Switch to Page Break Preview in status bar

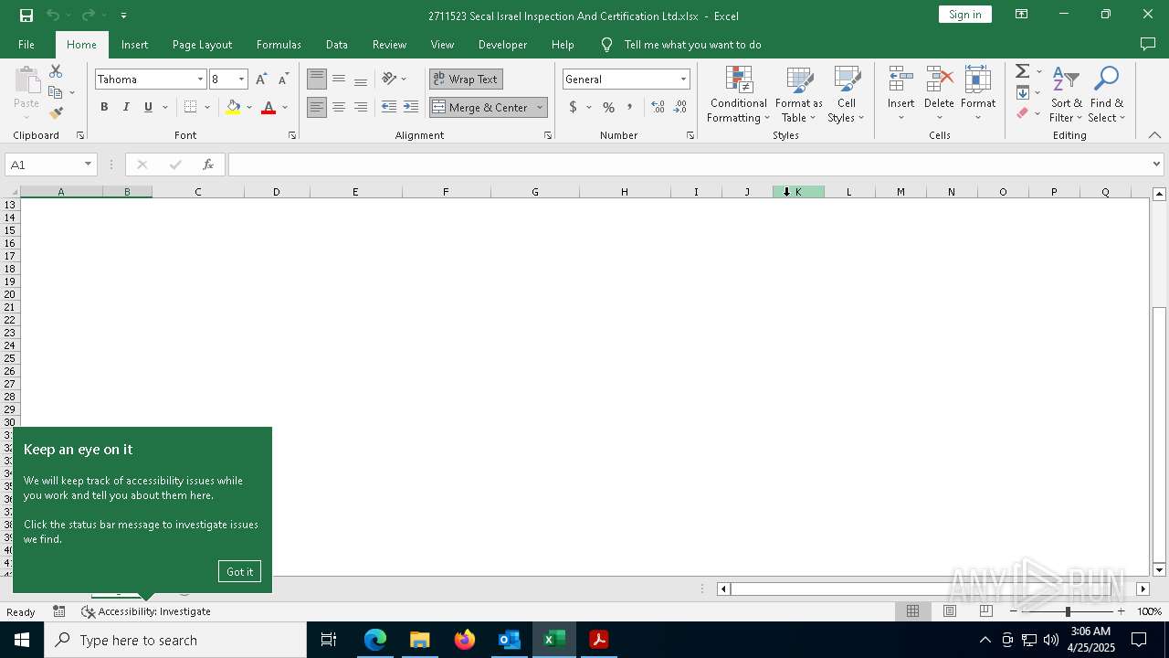[986, 611]
